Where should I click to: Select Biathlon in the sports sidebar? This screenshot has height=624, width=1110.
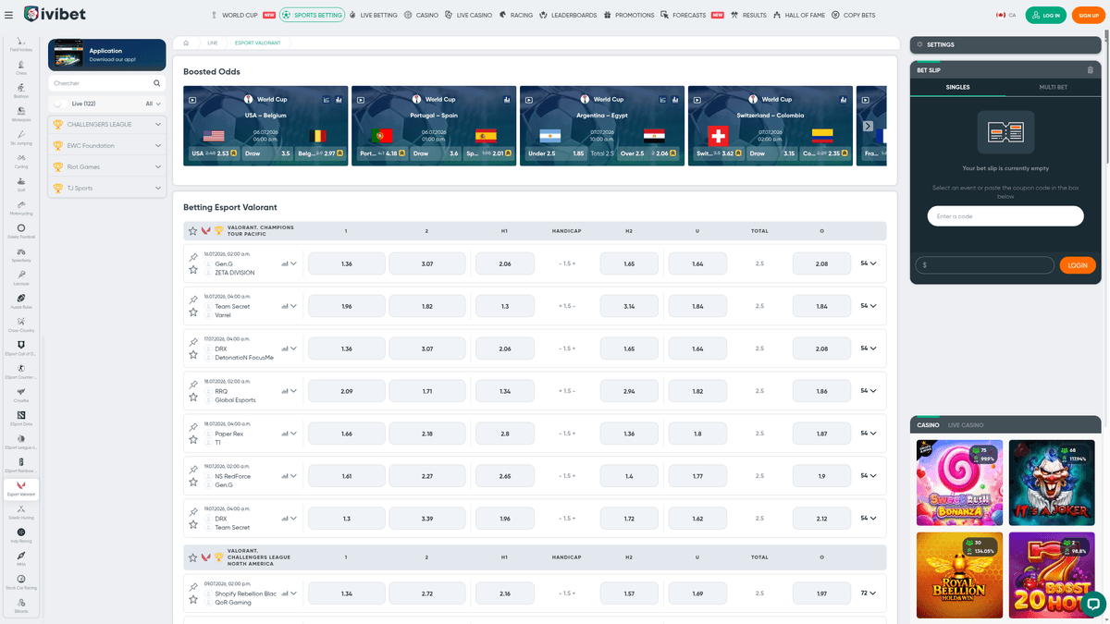click(21, 91)
